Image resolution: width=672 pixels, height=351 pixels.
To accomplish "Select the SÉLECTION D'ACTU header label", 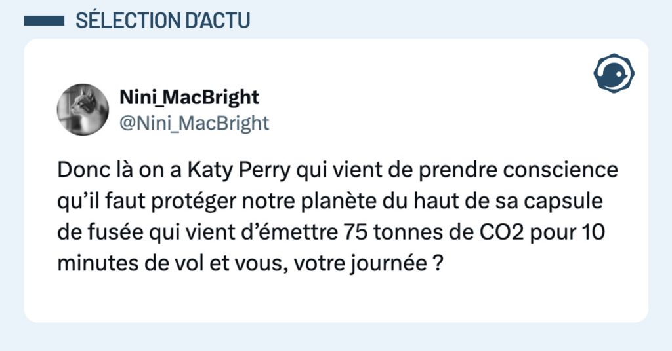I will [x=162, y=20].
